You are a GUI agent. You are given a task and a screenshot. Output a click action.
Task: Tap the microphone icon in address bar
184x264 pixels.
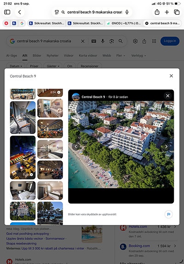click(127, 12)
